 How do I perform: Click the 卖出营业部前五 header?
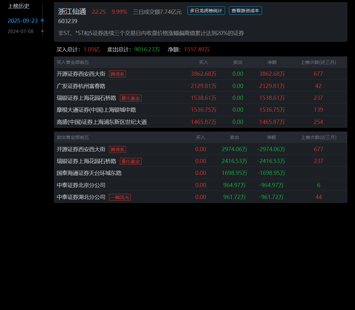point(73,137)
